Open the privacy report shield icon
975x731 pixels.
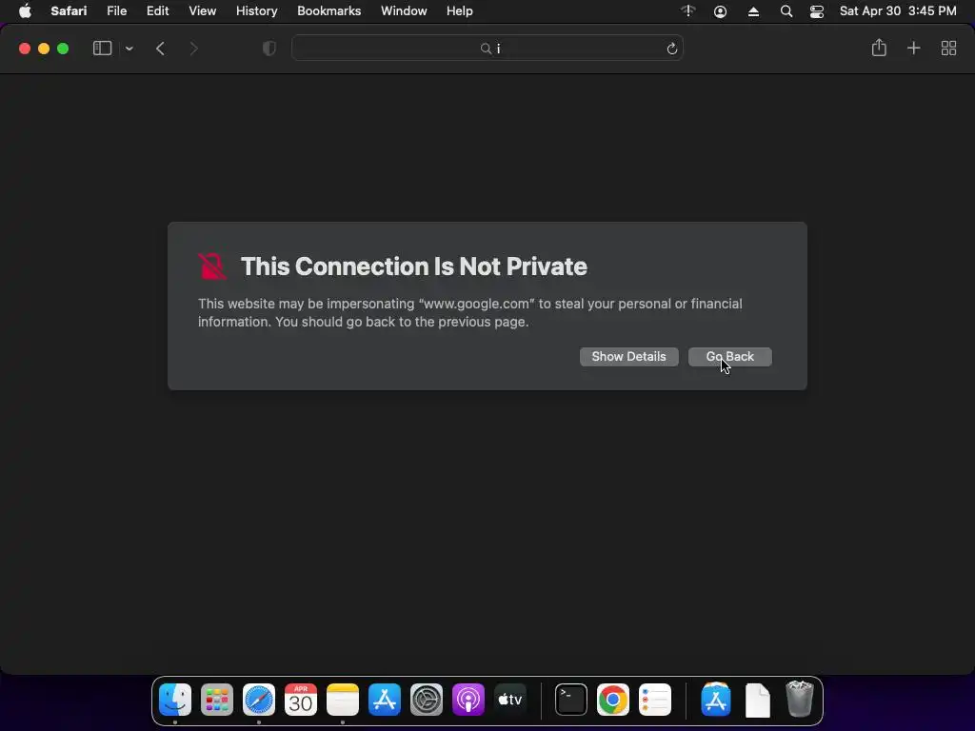coord(269,49)
